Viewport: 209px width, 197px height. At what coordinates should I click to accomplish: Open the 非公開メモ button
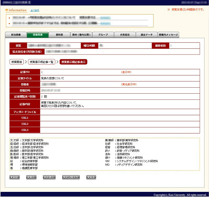pyautogui.click(x=71, y=177)
